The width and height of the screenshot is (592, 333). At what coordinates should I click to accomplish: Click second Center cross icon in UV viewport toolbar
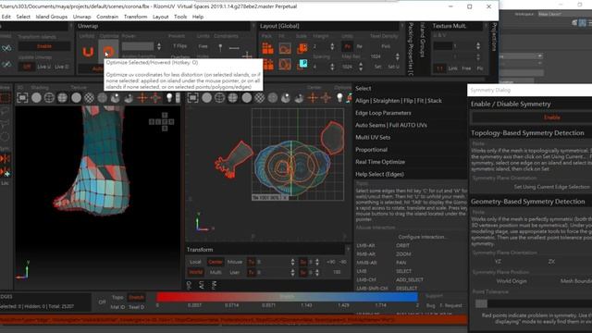(x=326, y=98)
